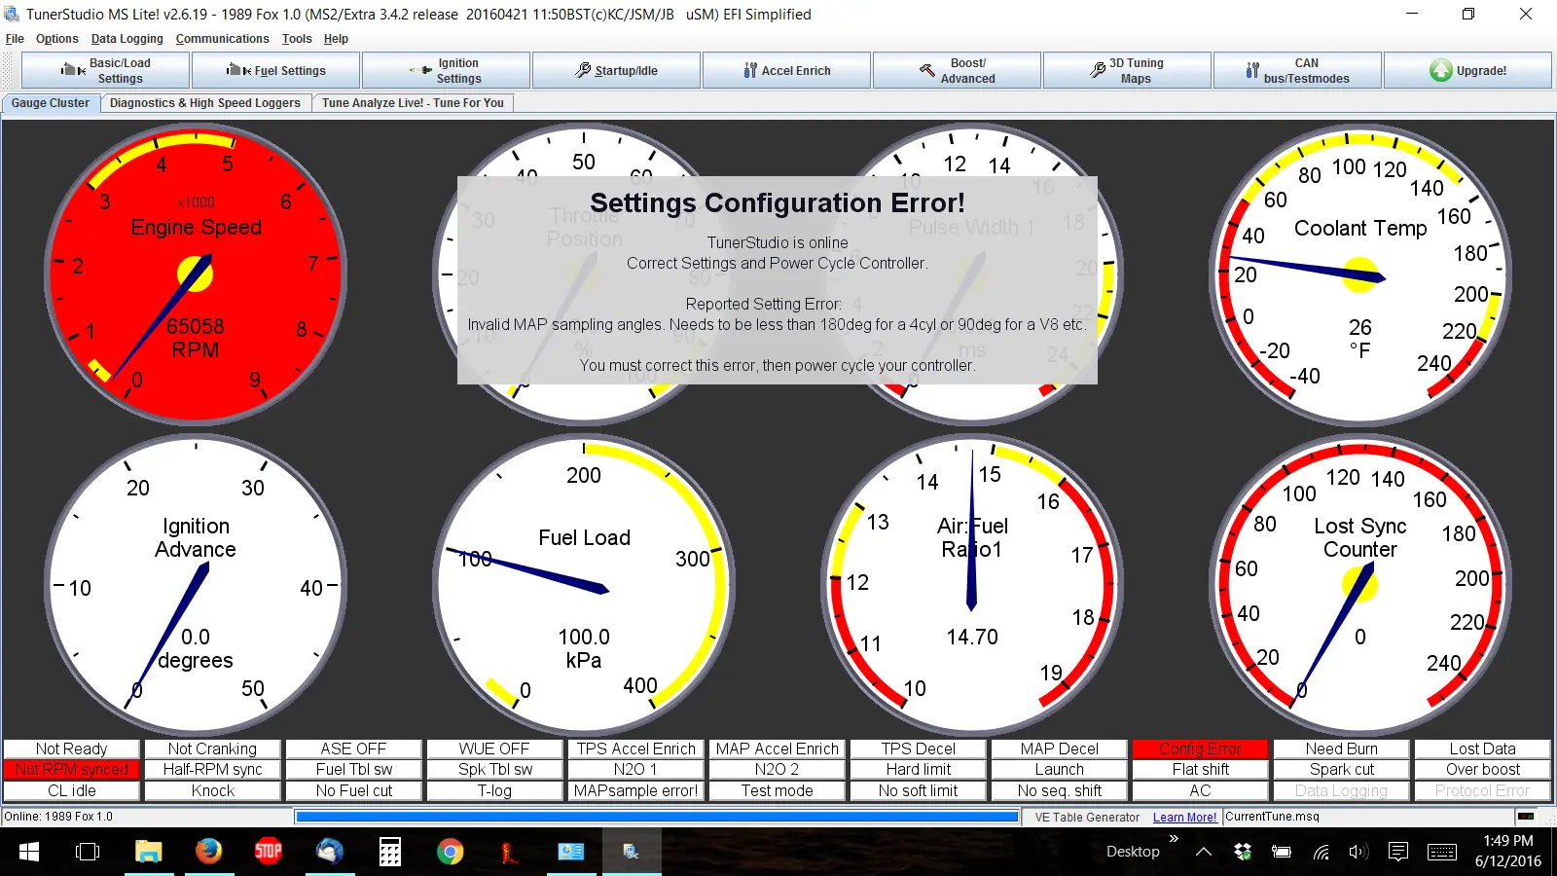1557x876 pixels.
Task: Click the Fuel Load gauge
Action: [x=584, y=585]
